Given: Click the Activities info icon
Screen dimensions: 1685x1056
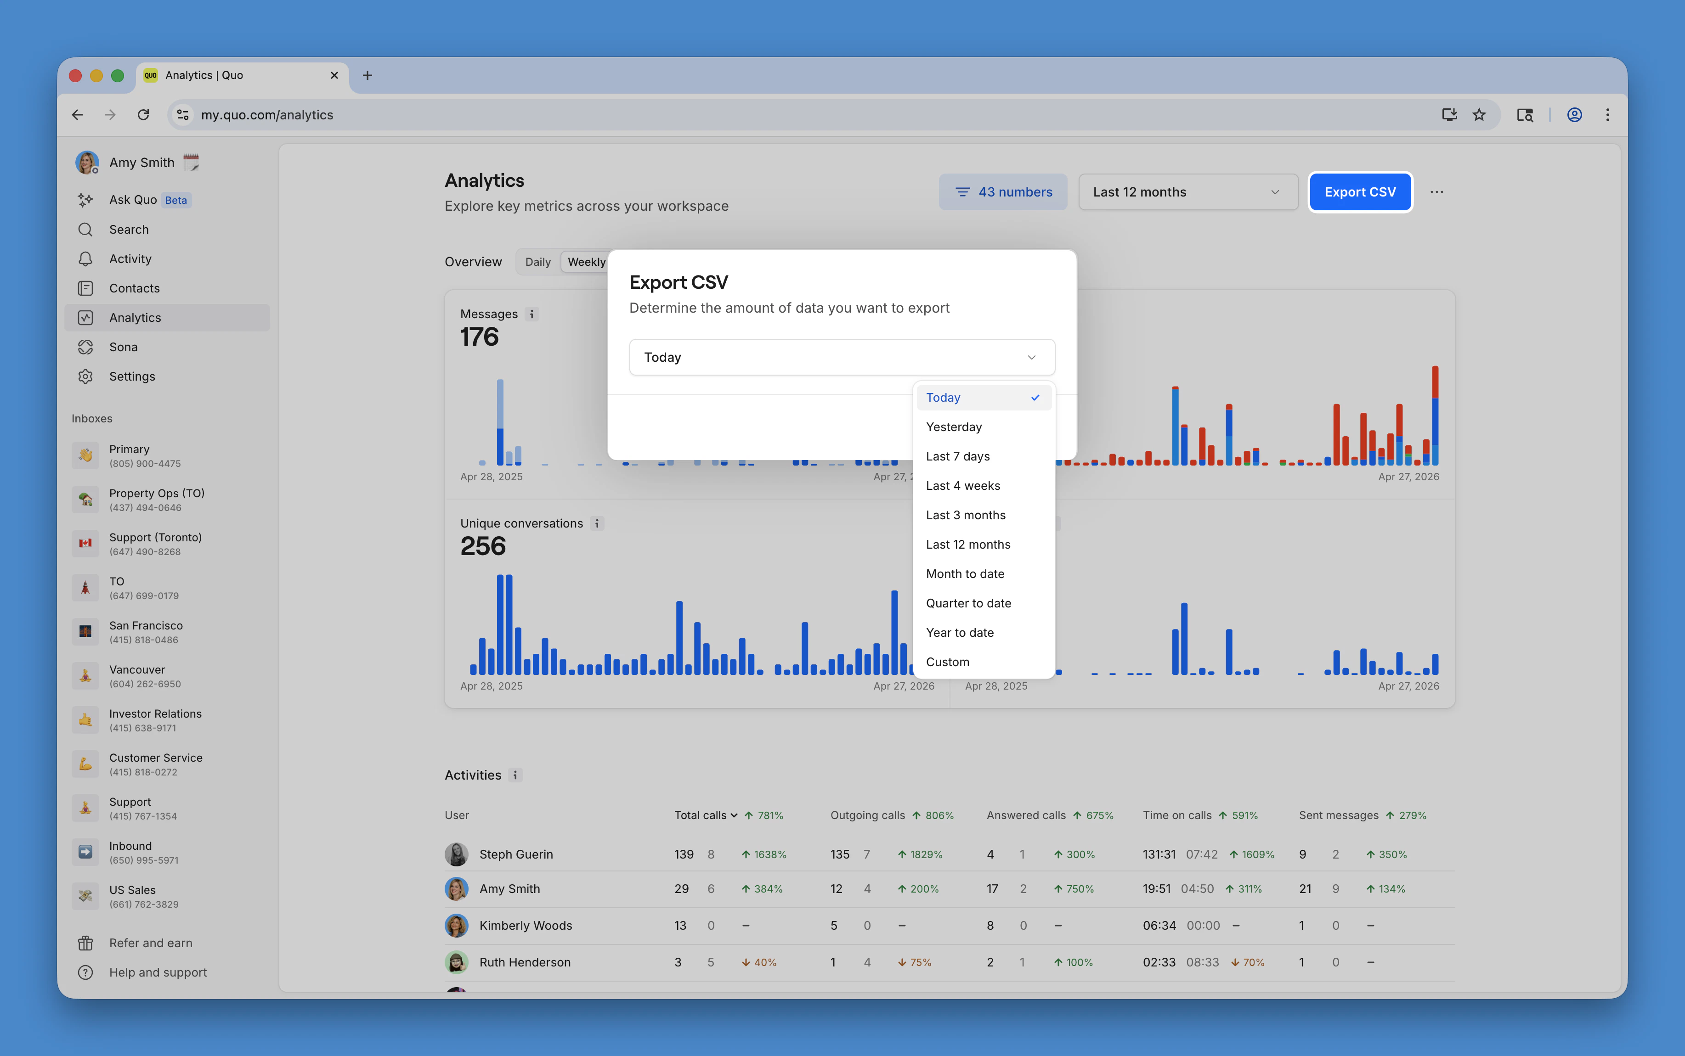Looking at the screenshot, I should point(515,775).
